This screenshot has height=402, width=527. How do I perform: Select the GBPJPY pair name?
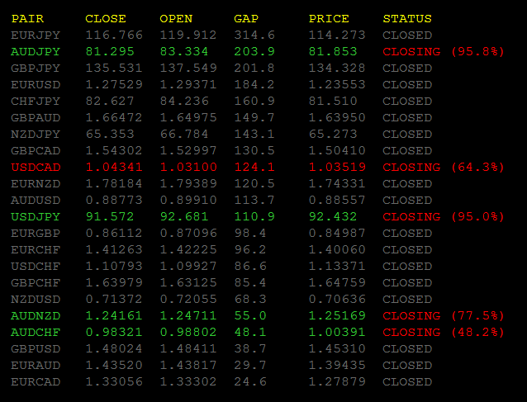(x=36, y=69)
